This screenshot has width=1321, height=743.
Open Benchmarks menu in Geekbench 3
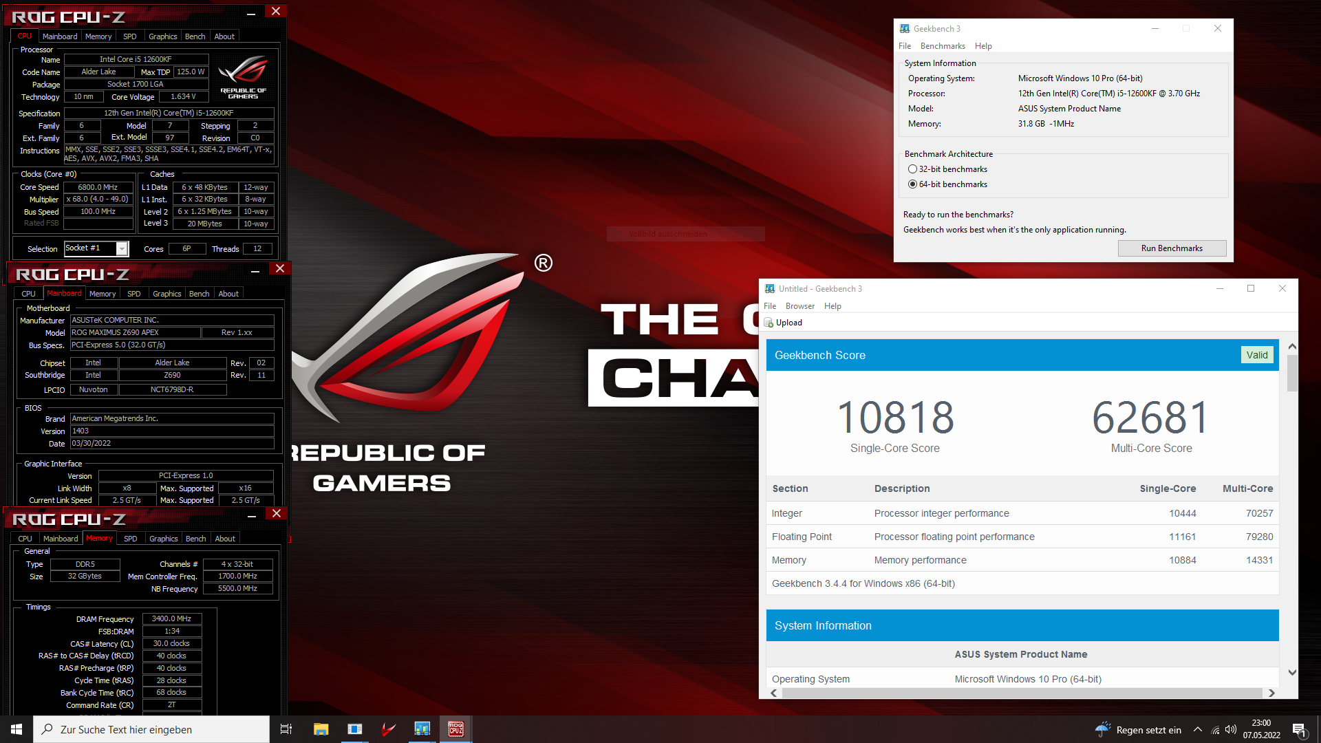click(x=943, y=46)
